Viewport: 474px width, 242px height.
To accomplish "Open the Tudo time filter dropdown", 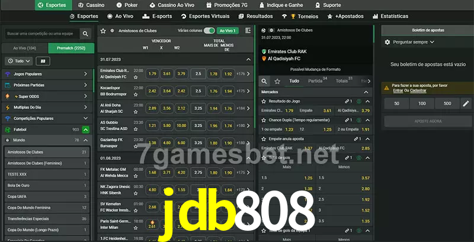I will [x=18, y=61].
